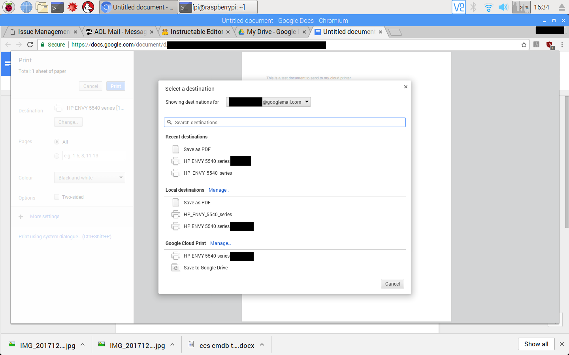Choose HP_ENVY_5540_series under Local destinations
The image size is (569, 355).
[285, 215]
